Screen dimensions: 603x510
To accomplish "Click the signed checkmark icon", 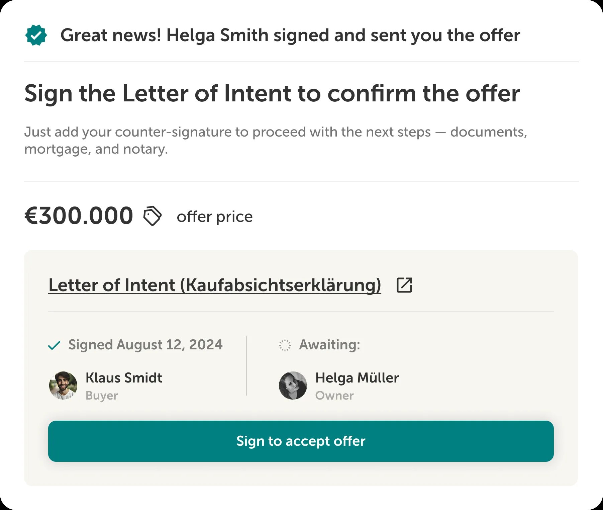I will tap(54, 345).
